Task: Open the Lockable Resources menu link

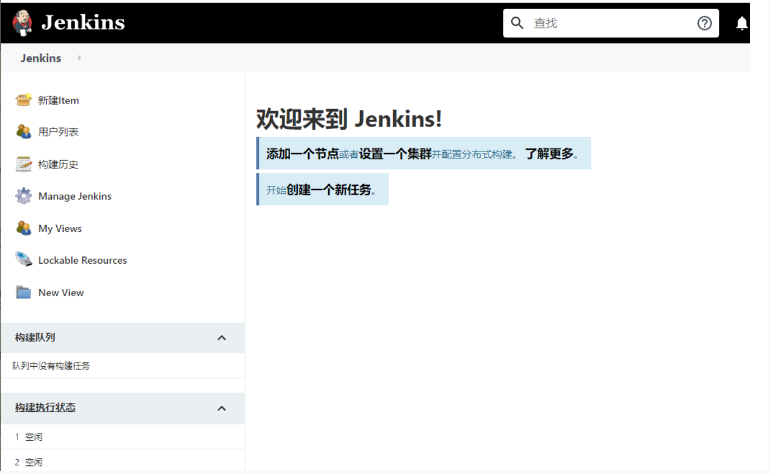Action: pyautogui.click(x=82, y=261)
